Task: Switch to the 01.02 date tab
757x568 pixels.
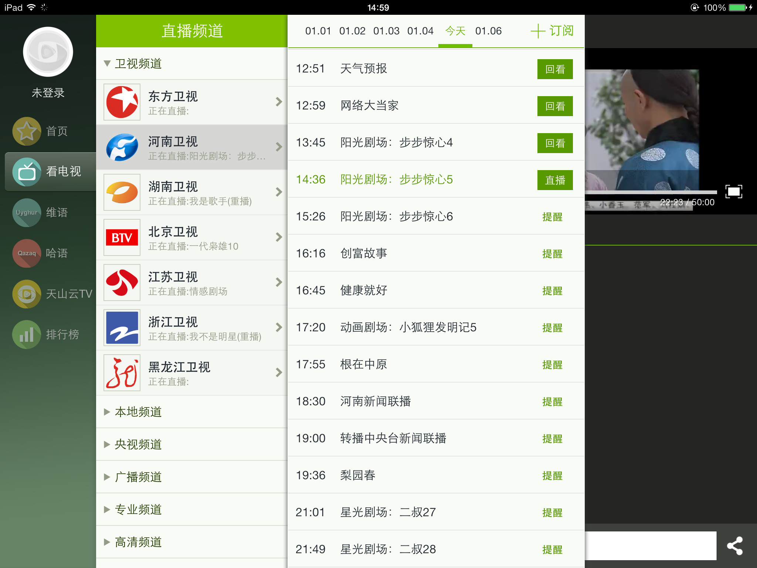Action: click(x=352, y=31)
